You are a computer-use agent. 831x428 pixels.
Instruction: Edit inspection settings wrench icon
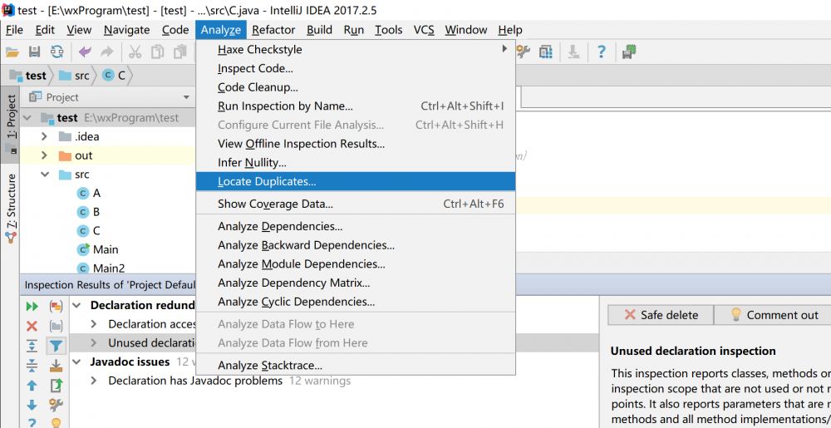pyautogui.click(x=56, y=406)
